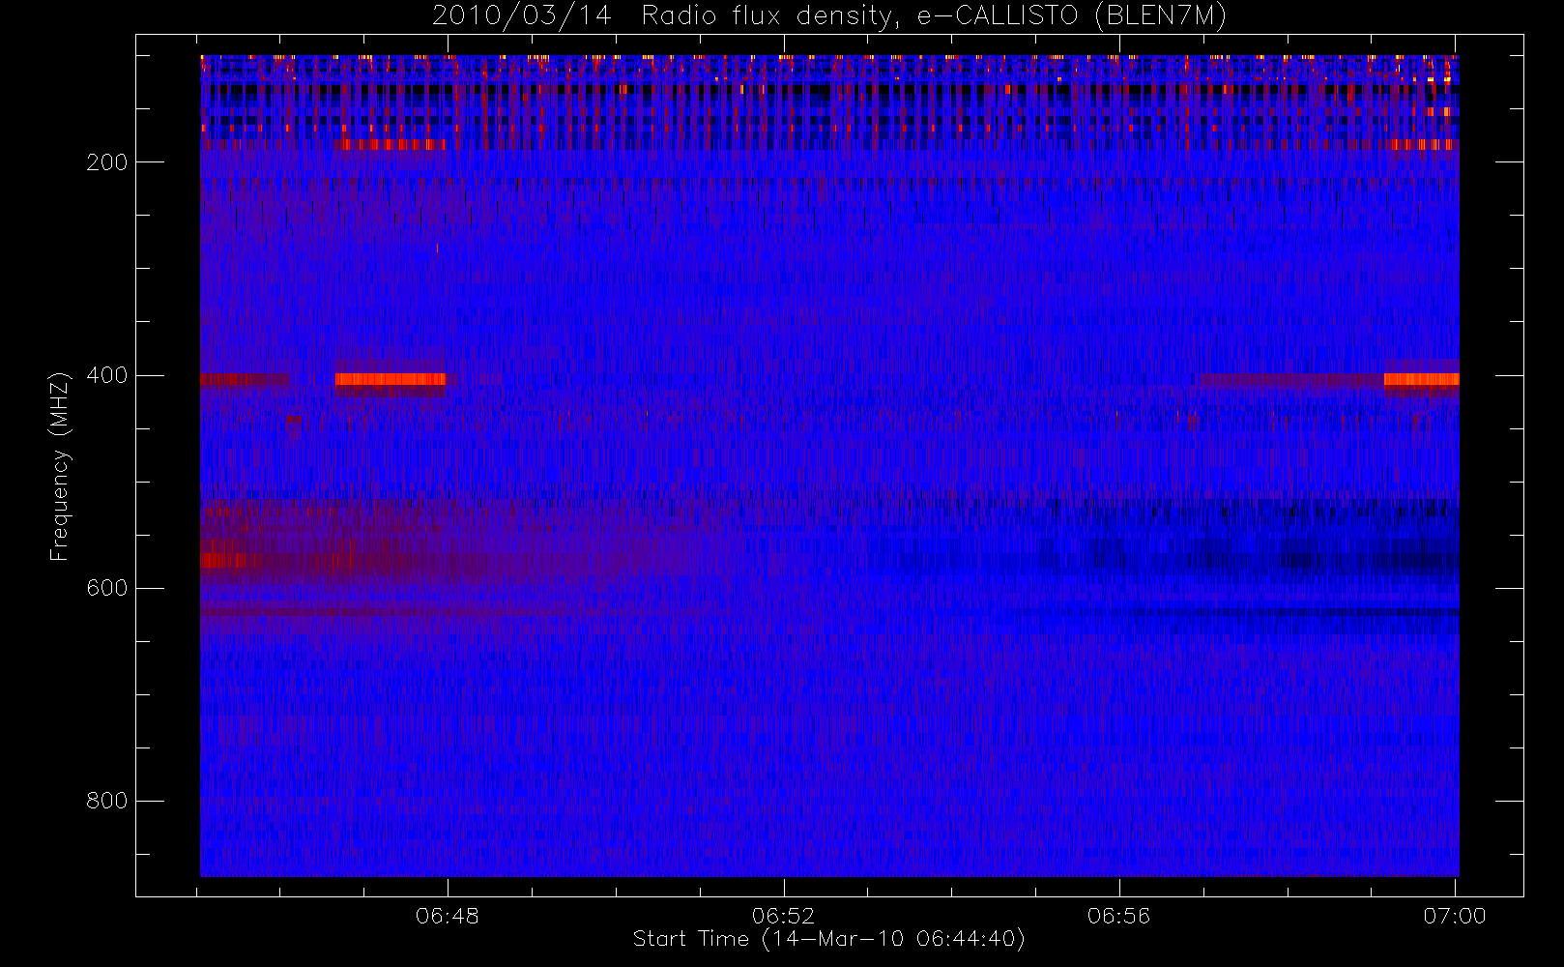Click the 06:48 time tick label

click(x=448, y=916)
